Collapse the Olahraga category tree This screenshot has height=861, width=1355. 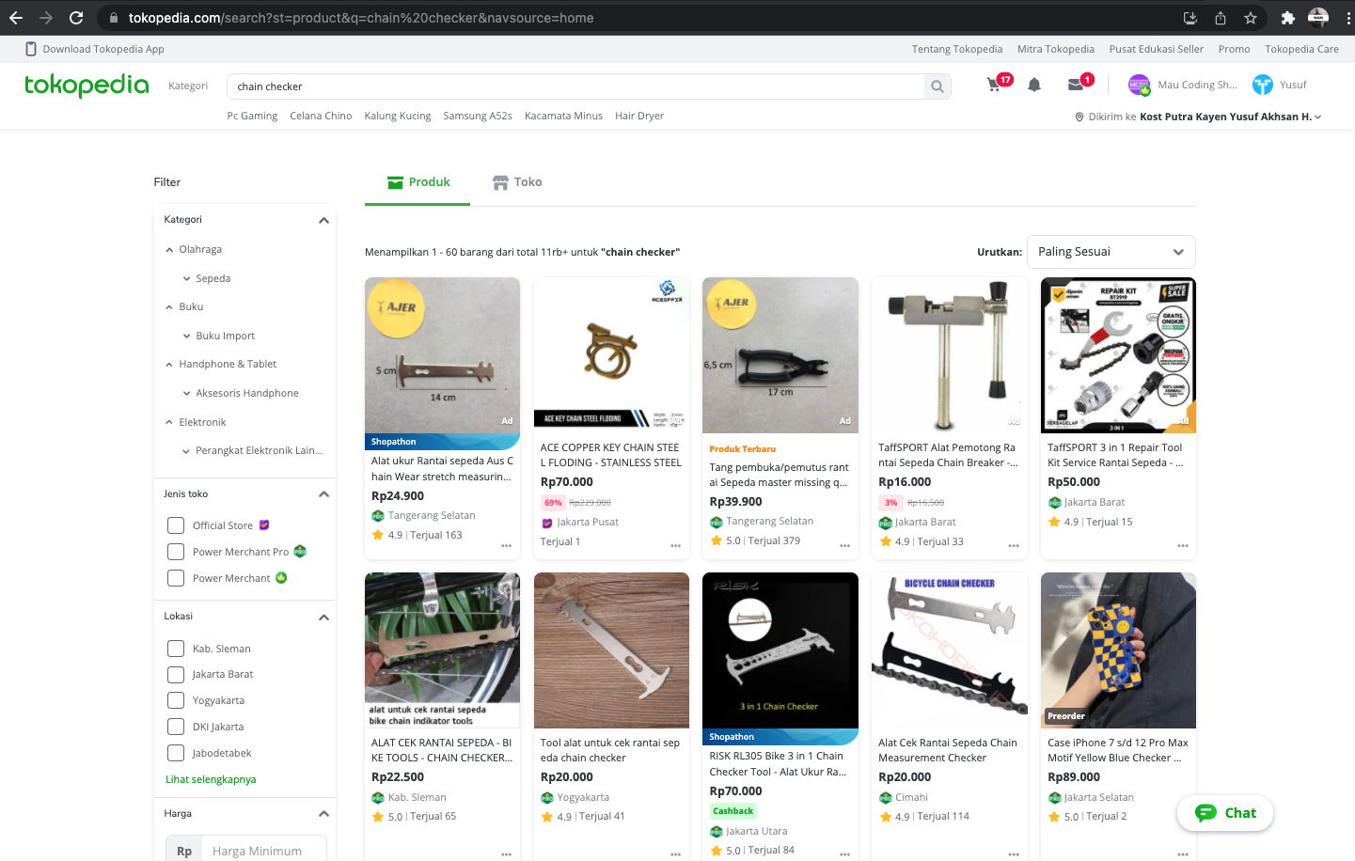[169, 250]
